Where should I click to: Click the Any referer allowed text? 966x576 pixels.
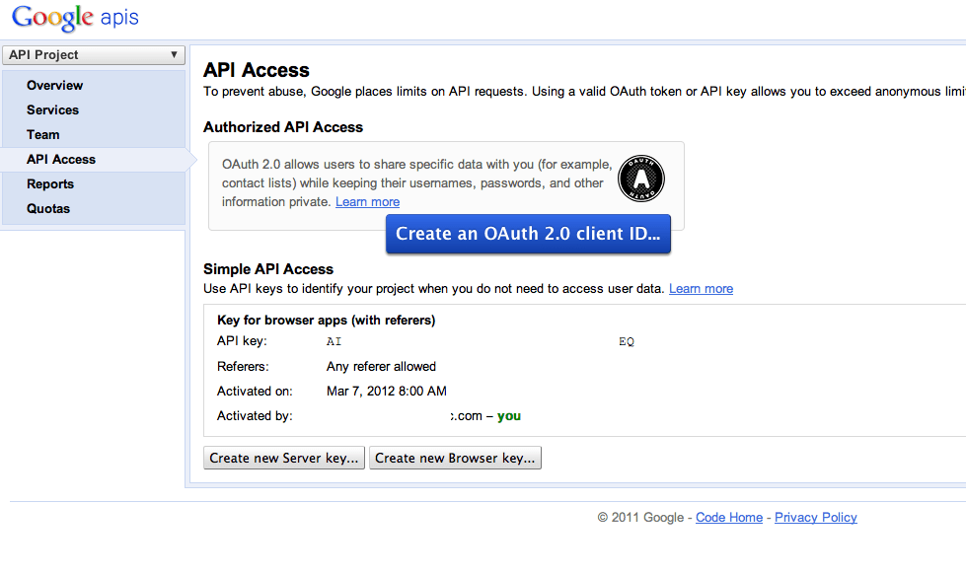pyautogui.click(x=381, y=367)
